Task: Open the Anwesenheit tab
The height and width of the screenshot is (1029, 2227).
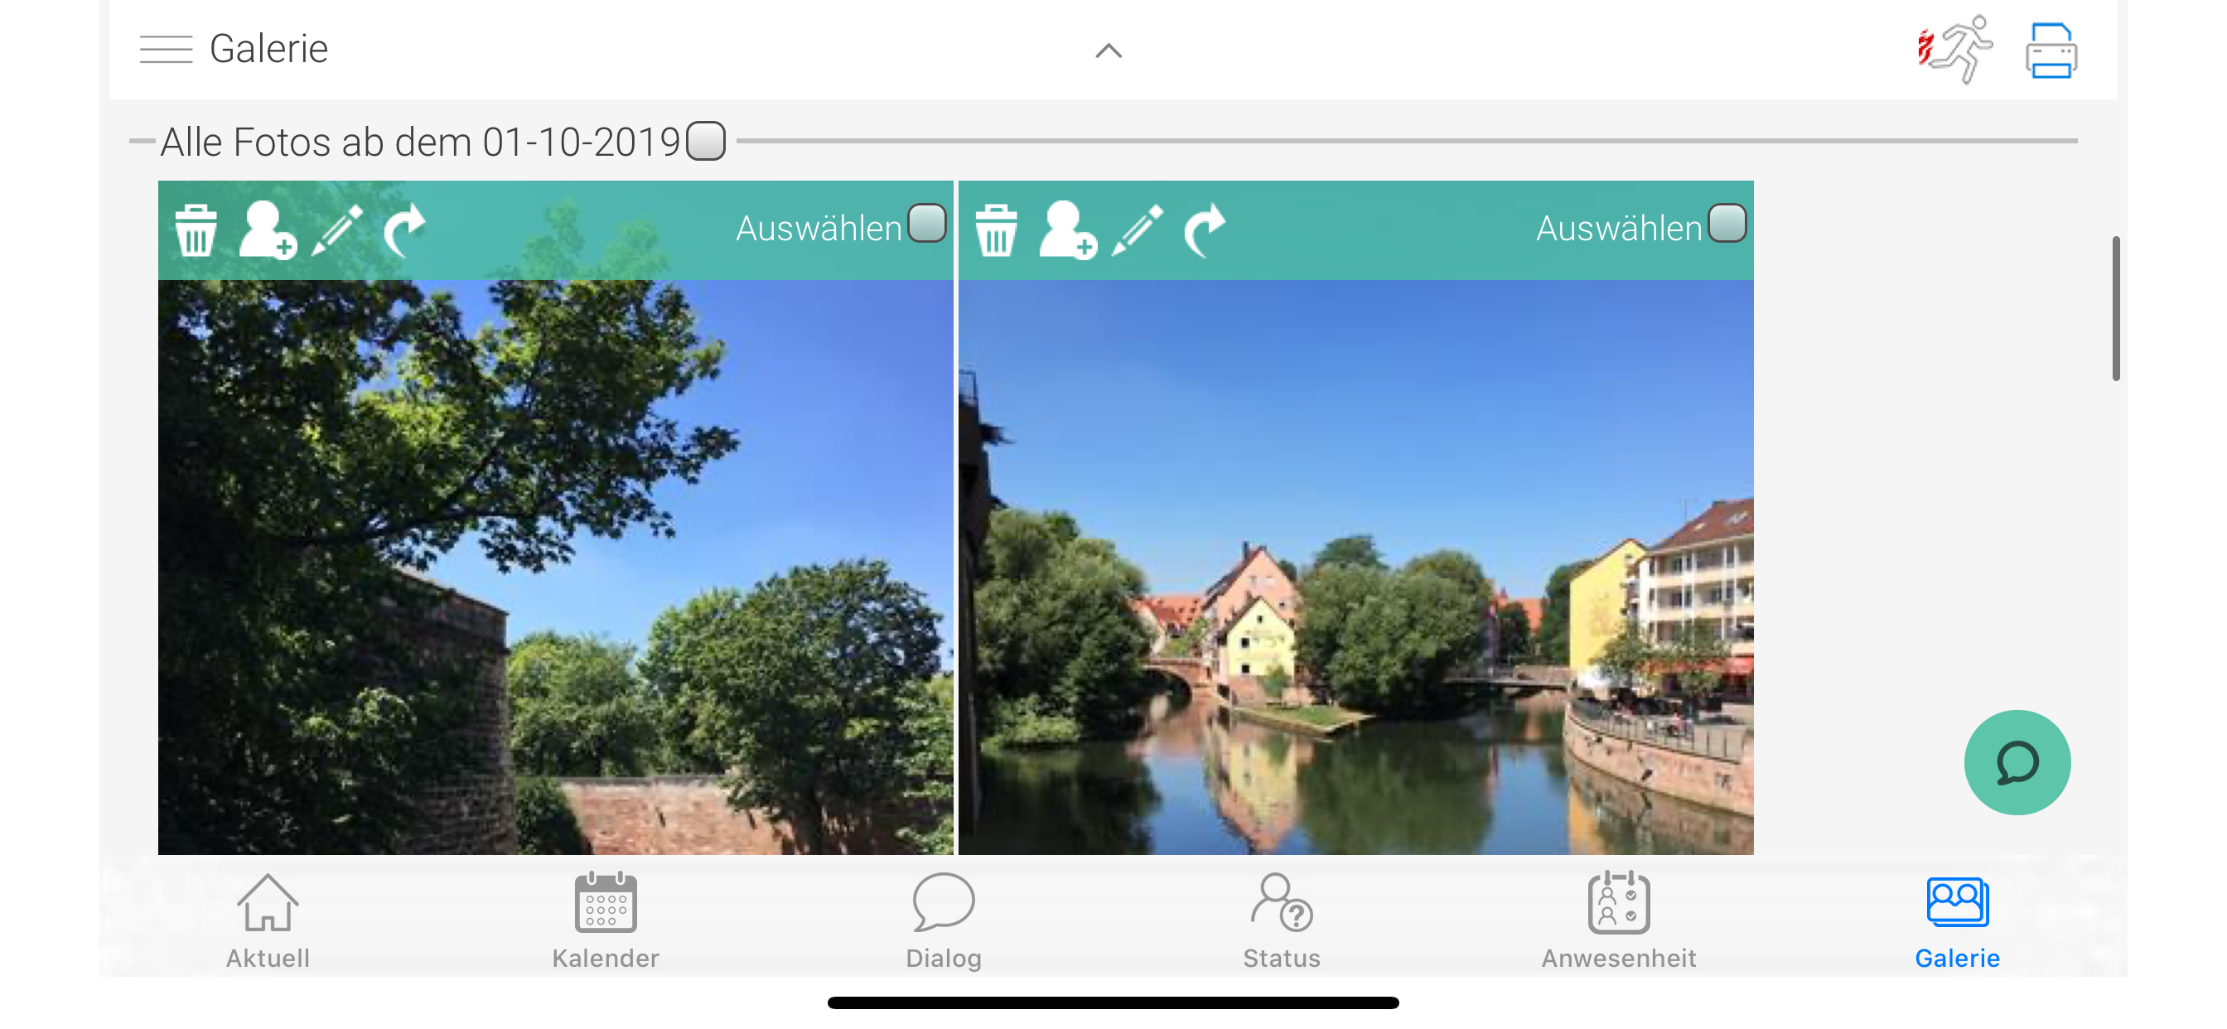Action: 1618,921
